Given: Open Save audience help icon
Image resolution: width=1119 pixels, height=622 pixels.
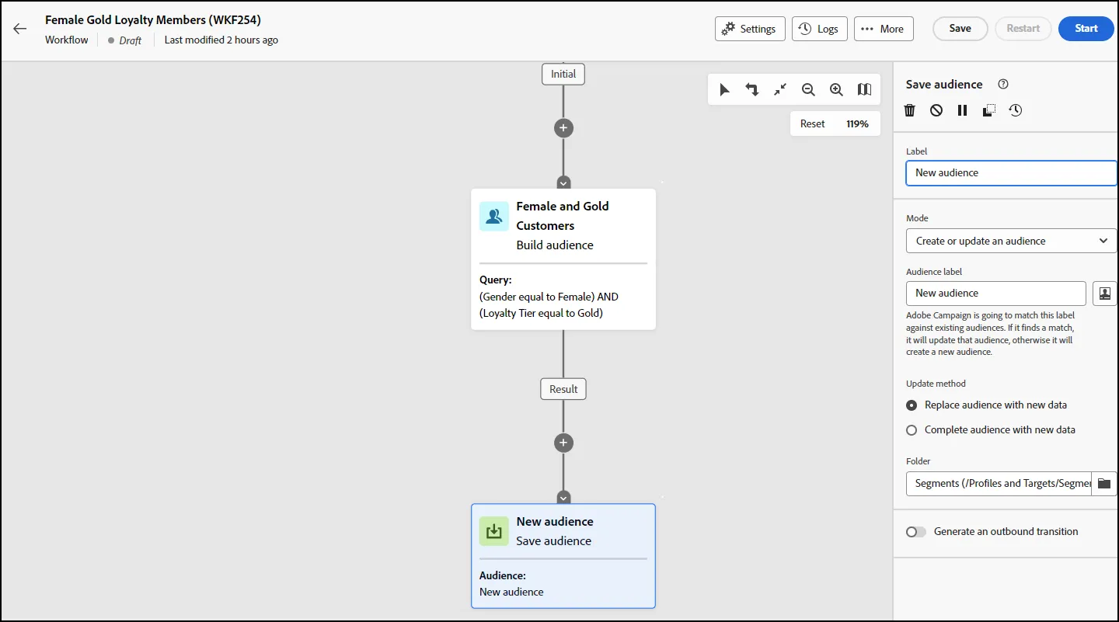Looking at the screenshot, I should (1003, 85).
